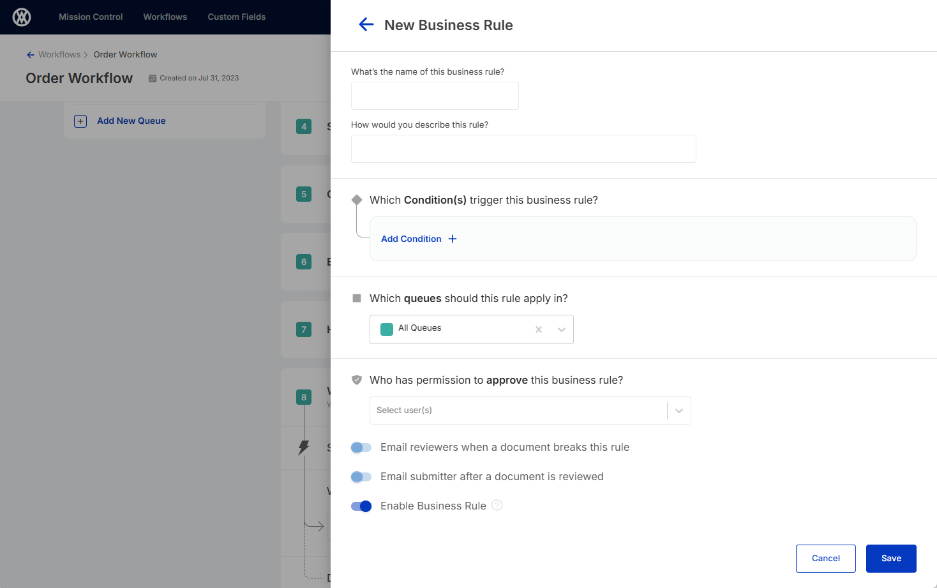The image size is (937, 588).
Task: Click the plus icon next to Add Condition
Action: 453,239
